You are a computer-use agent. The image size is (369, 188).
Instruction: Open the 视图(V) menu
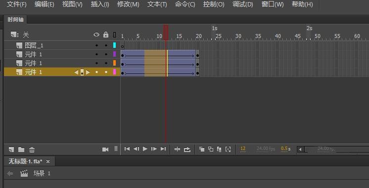tap(72, 4)
